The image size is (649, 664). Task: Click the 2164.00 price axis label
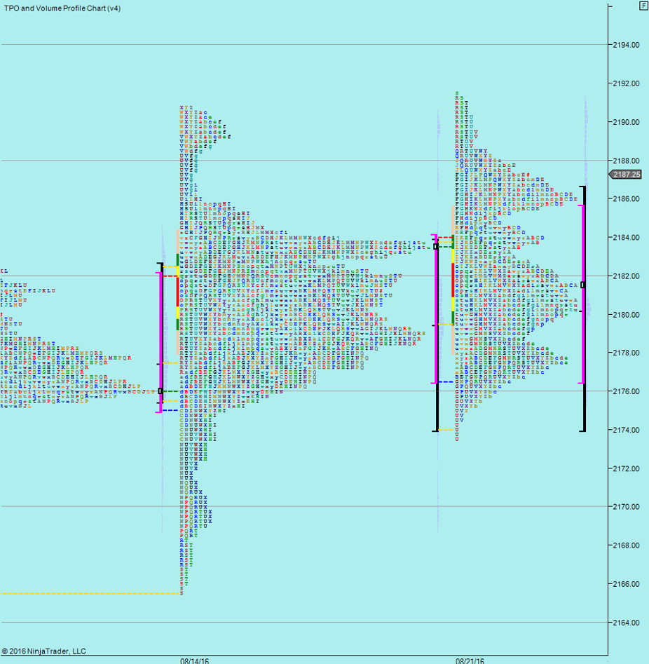626,623
